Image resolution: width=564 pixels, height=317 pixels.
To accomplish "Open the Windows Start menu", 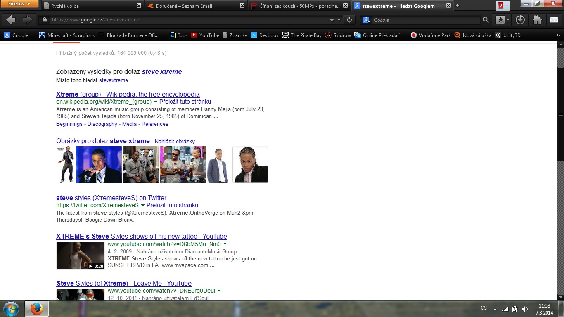I will tap(11, 309).
